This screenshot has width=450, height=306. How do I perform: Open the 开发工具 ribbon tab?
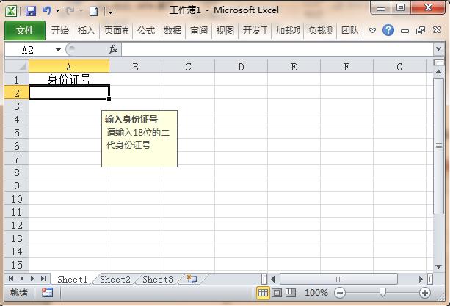click(x=255, y=30)
